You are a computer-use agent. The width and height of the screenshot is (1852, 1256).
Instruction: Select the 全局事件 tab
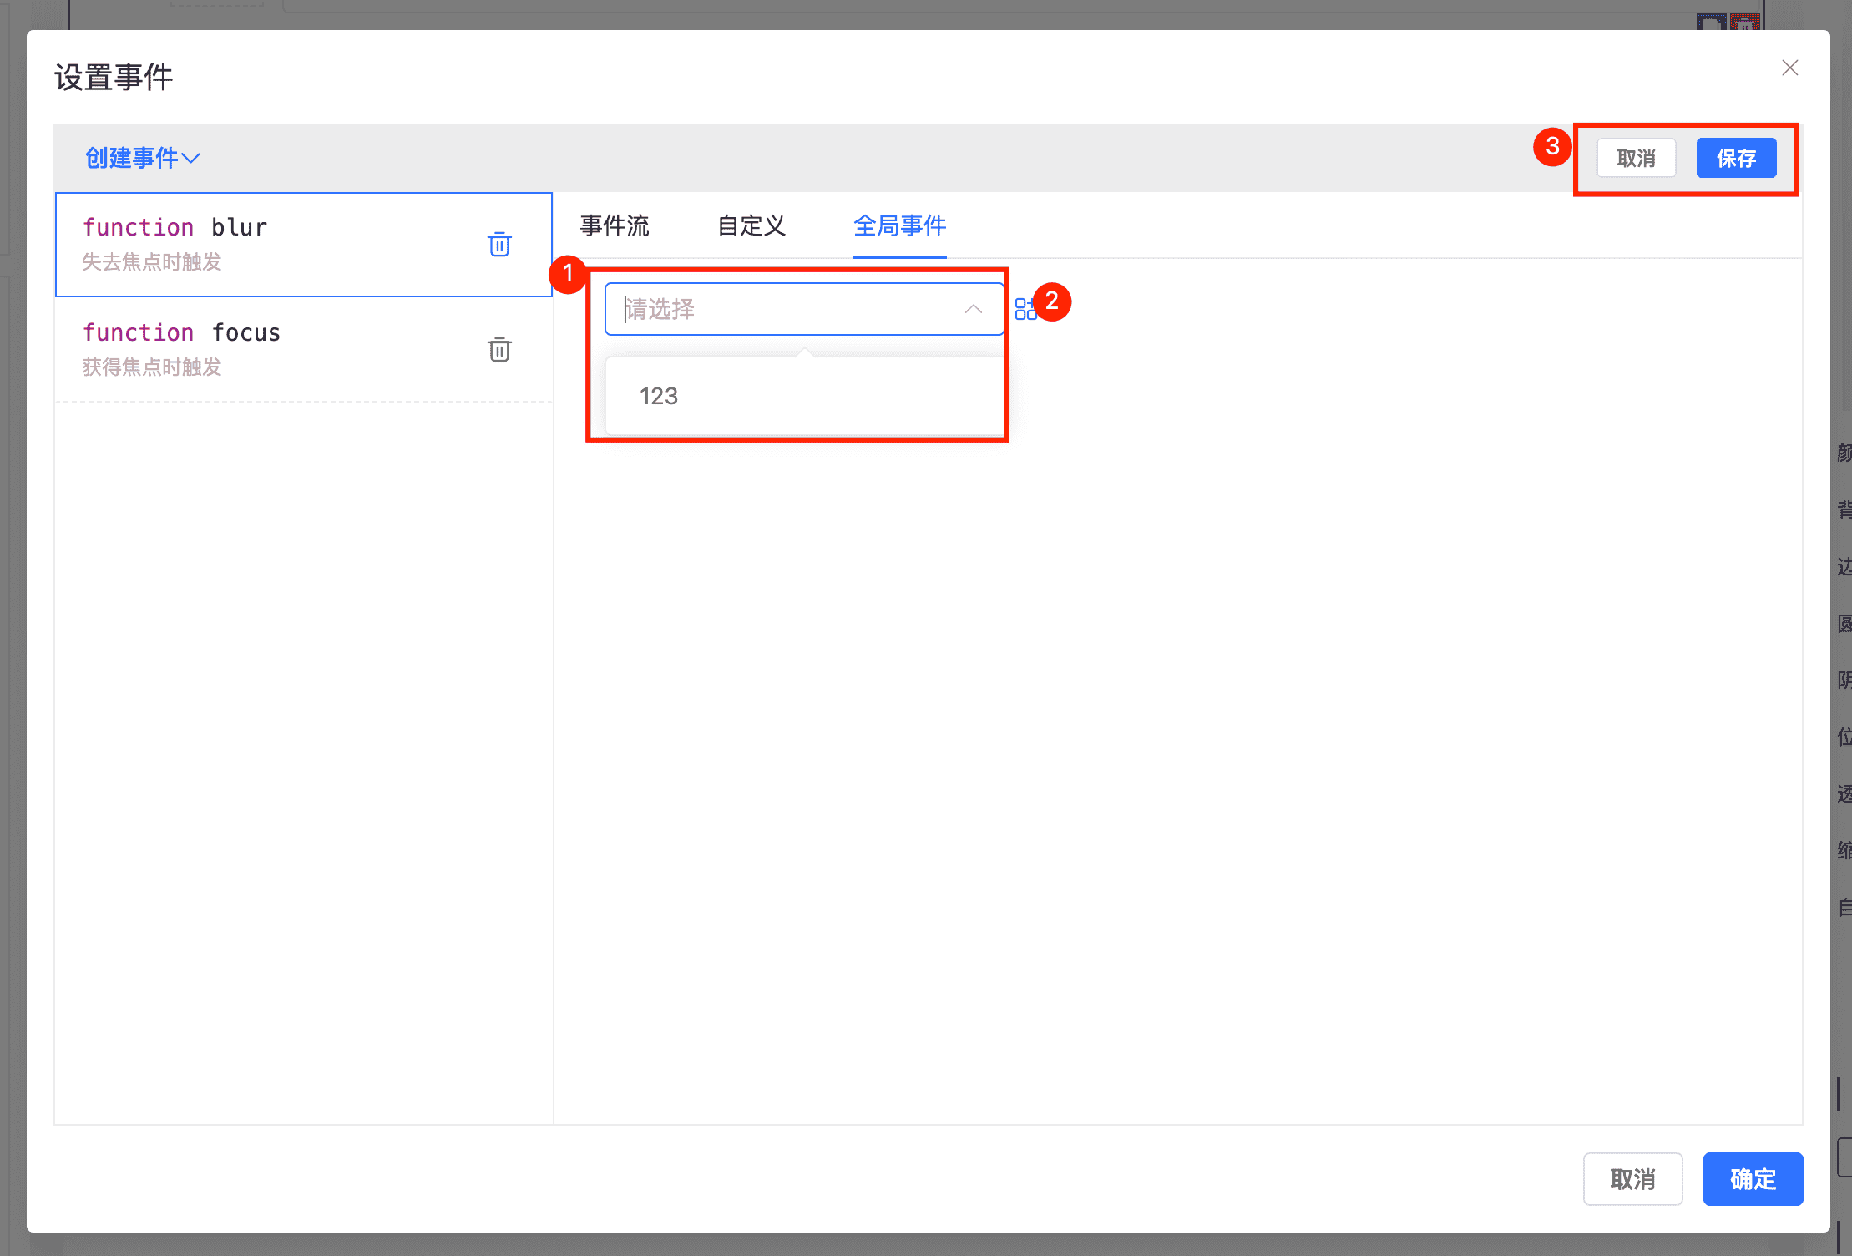click(899, 225)
